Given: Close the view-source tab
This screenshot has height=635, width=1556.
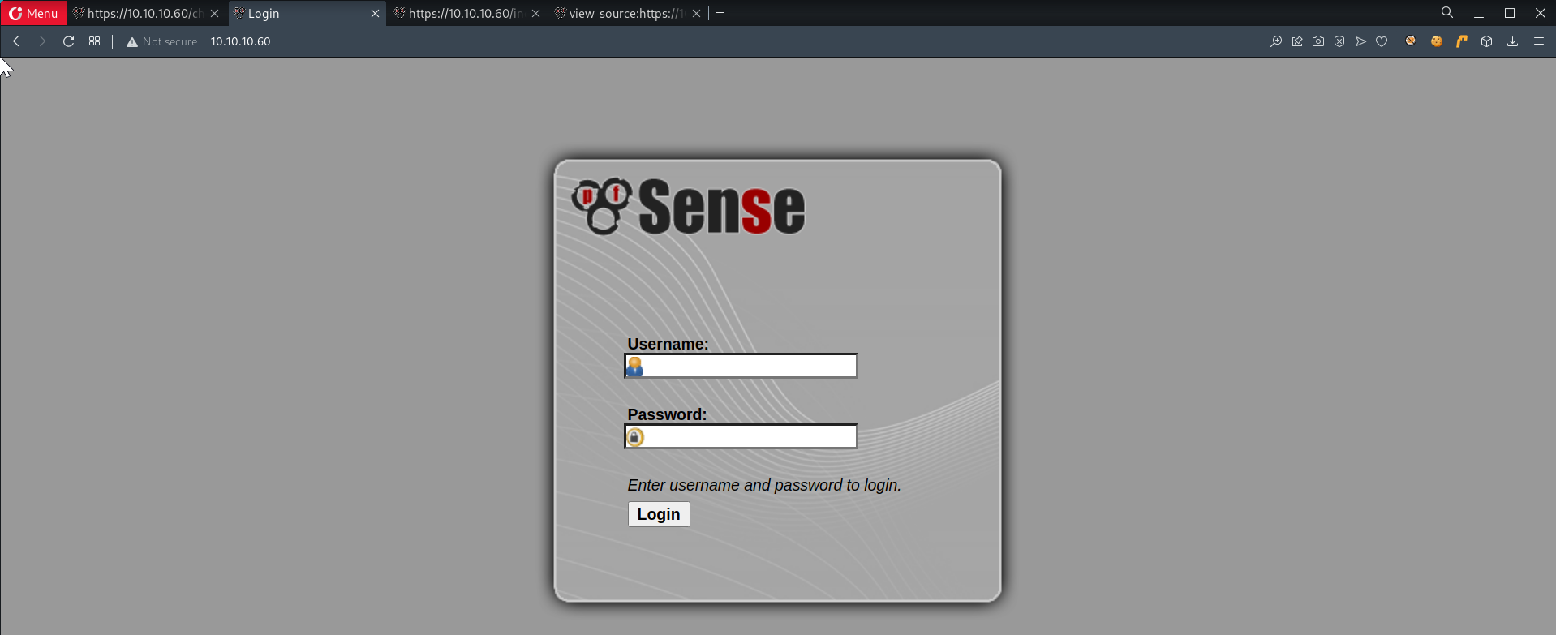Looking at the screenshot, I should pyautogui.click(x=696, y=14).
